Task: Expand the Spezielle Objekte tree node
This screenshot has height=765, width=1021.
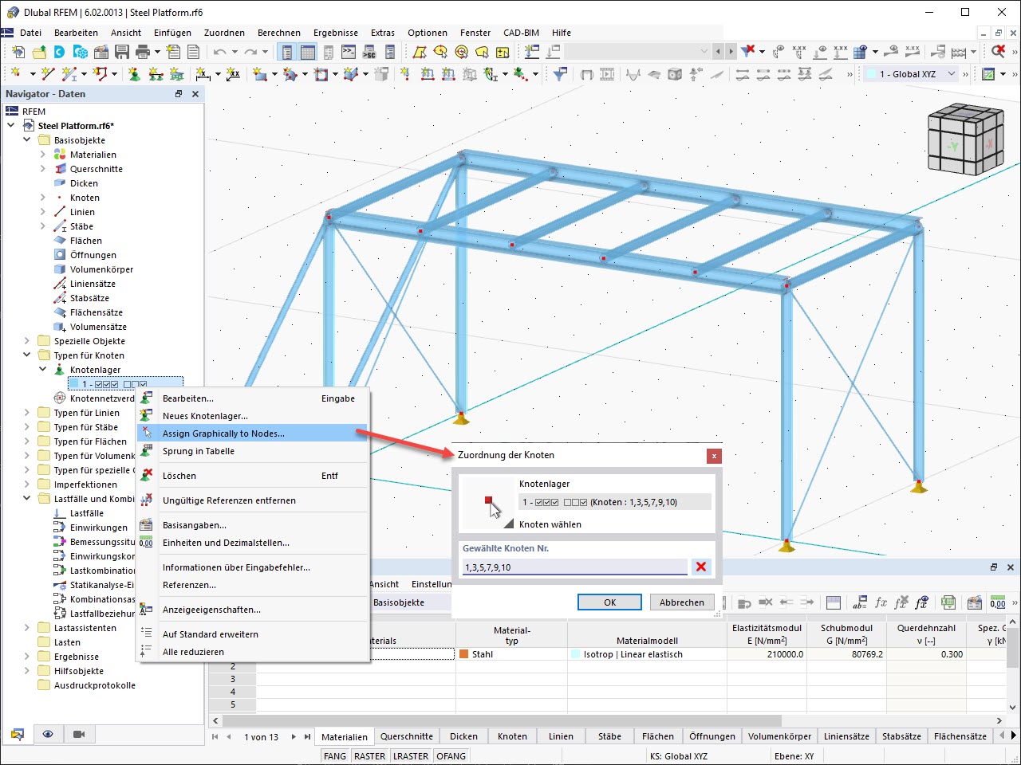Action: (26, 341)
